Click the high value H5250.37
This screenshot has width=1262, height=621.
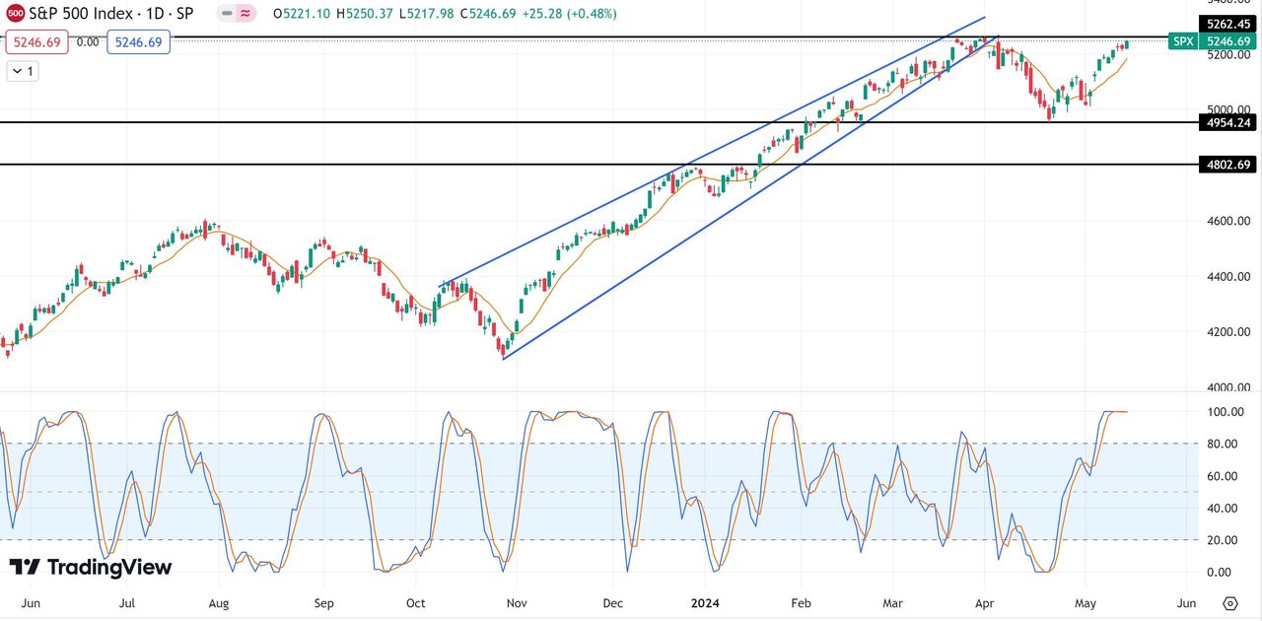366,14
